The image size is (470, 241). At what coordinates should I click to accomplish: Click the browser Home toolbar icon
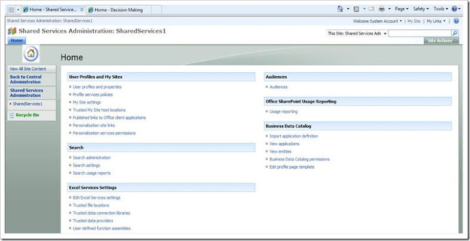tap(341, 9)
